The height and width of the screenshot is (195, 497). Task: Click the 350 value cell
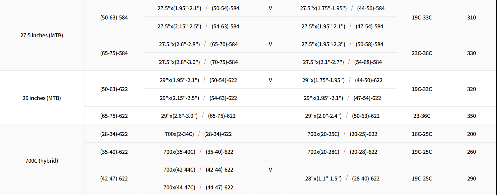click(472, 116)
